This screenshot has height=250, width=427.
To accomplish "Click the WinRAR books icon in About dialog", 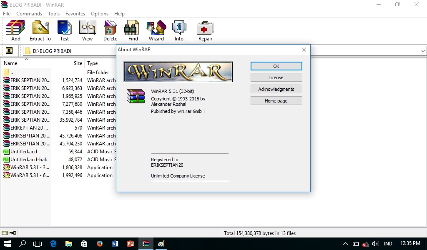I will pyautogui.click(x=136, y=96).
